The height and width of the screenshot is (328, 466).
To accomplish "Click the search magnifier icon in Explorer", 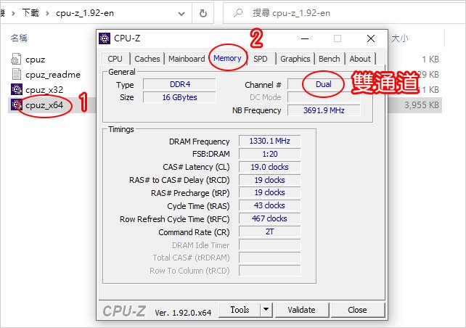I will [238, 13].
